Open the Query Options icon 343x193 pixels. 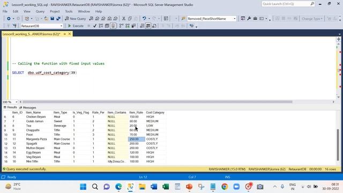(x=107, y=26)
